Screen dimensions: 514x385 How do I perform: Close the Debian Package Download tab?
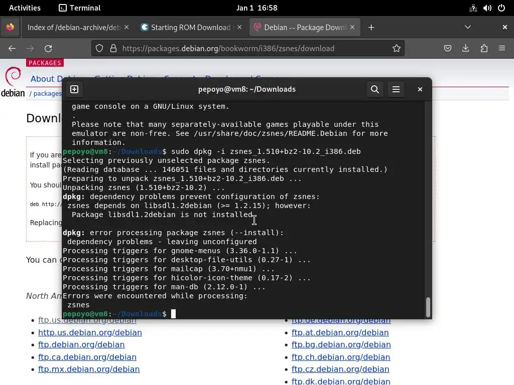pos(352,28)
